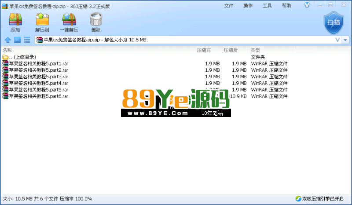This screenshot has height=205, width=352.
Task: Sort by the 压缩后 column header
Action: pyautogui.click(x=231, y=50)
